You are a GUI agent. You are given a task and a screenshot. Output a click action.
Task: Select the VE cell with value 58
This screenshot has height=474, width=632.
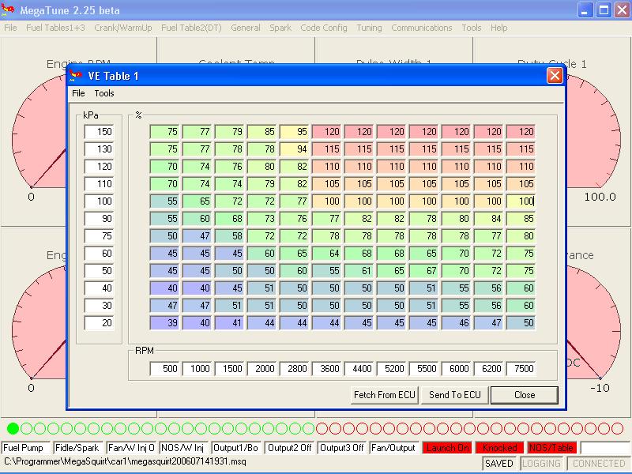pyautogui.click(x=229, y=236)
